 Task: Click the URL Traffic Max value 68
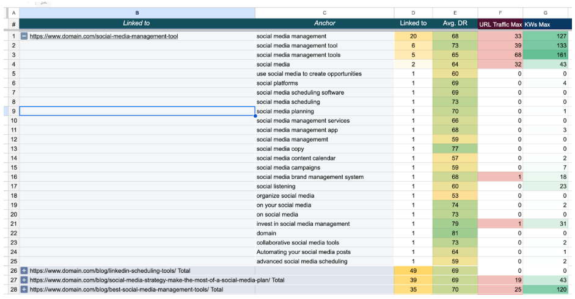point(500,55)
